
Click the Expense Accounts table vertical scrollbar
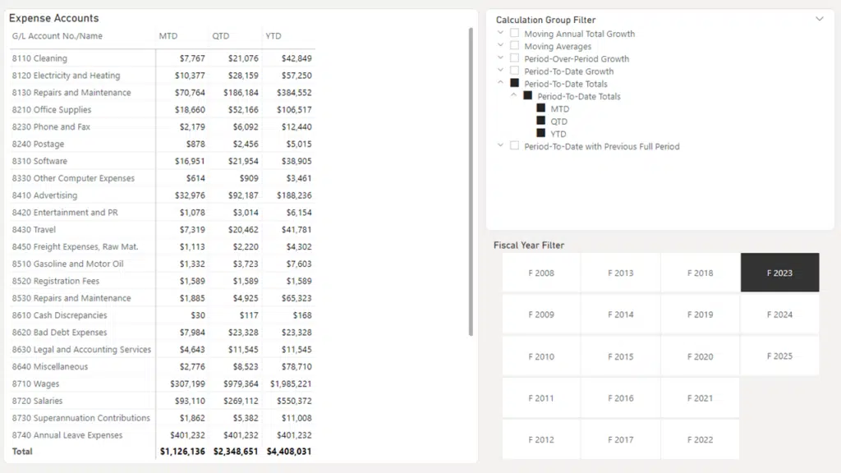tap(471, 181)
